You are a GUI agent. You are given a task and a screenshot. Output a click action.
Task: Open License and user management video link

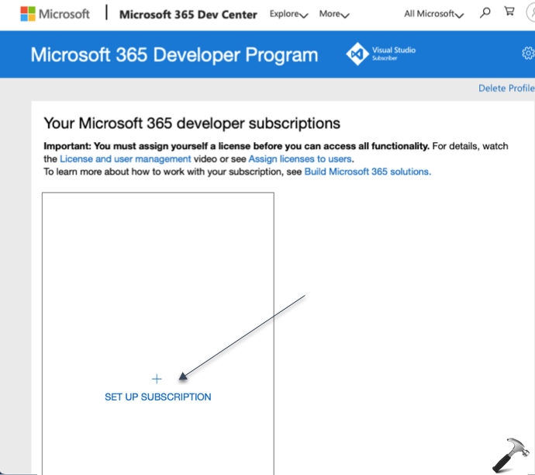pos(125,159)
